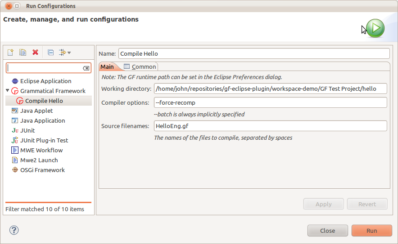Select the JUnit Plug-in Test entry
This screenshot has width=398, height=244.
(x=44, y=140)
